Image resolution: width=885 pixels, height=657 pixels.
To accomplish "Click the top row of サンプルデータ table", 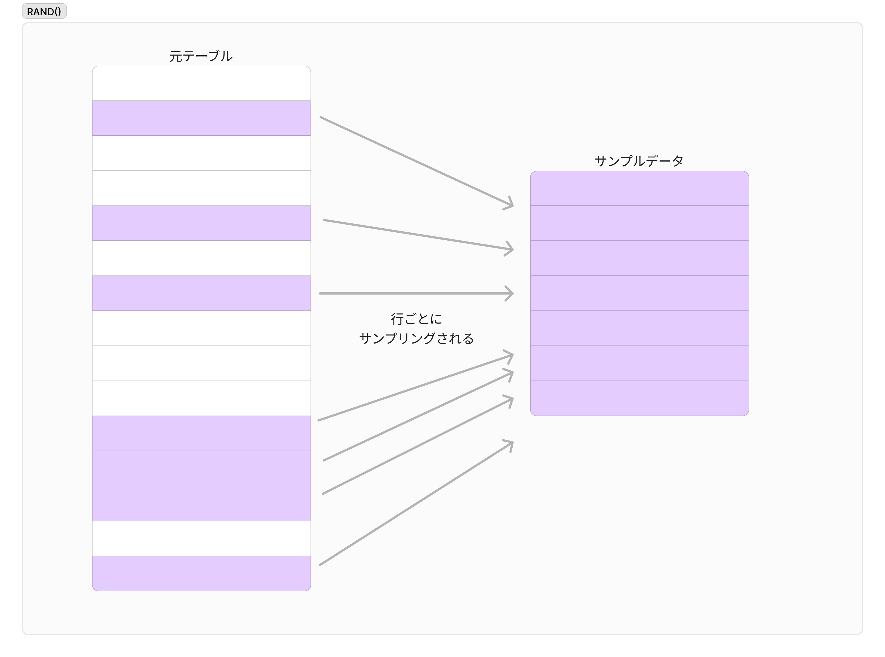I will pos(639,189).
